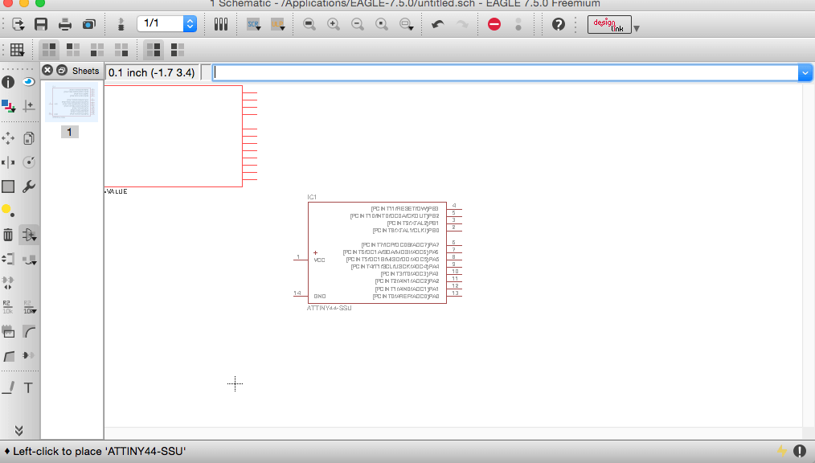Screen dimensions: 815x463
Task: Select the Miter tool
Action: [29, 331]
